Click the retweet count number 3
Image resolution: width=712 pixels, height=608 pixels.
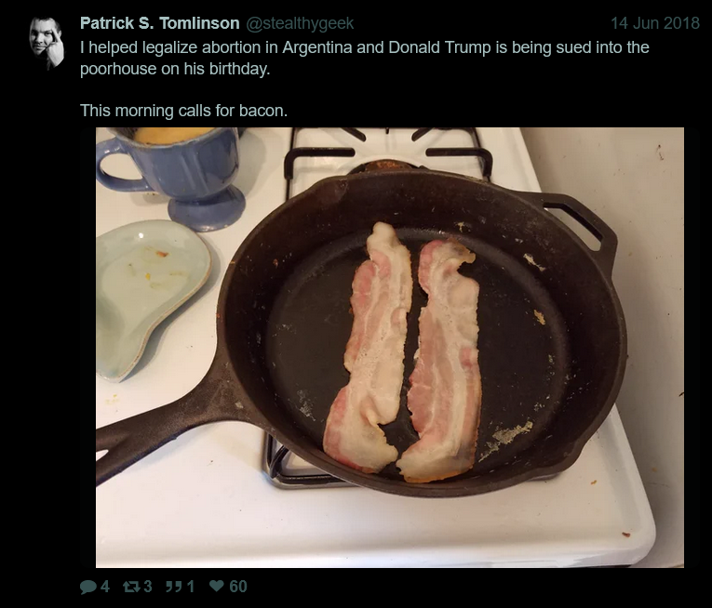tap(148, 587)
